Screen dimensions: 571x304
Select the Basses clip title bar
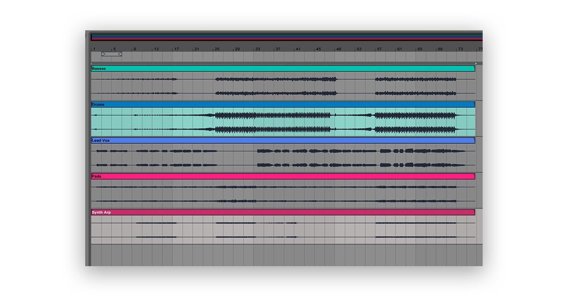[283, 69]
